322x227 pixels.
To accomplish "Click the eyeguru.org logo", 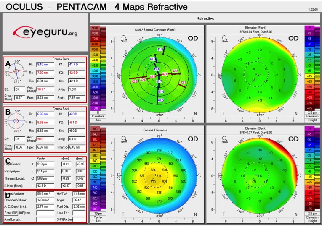I will pos(45,32).
